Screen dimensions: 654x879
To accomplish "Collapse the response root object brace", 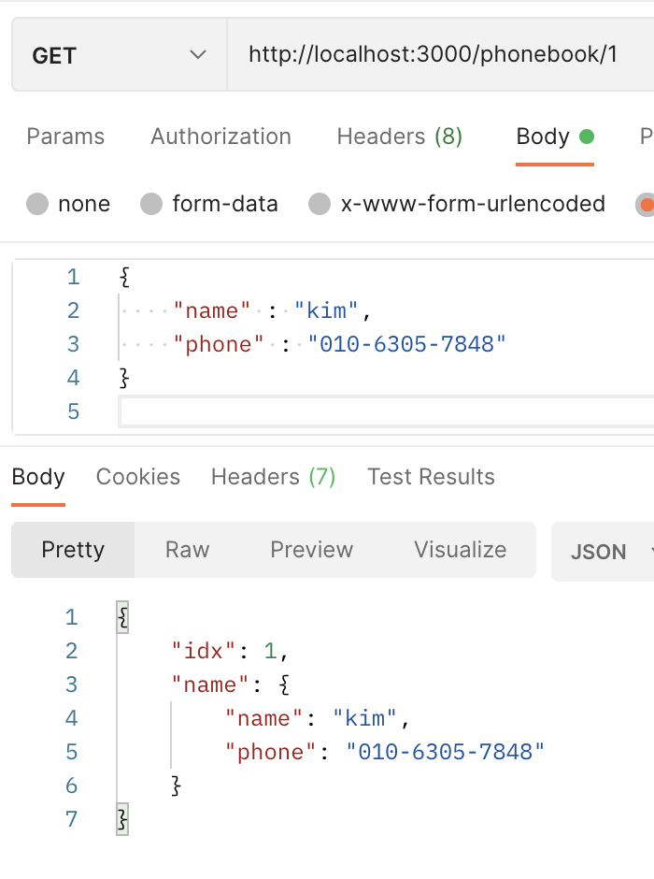I will 122,617.
